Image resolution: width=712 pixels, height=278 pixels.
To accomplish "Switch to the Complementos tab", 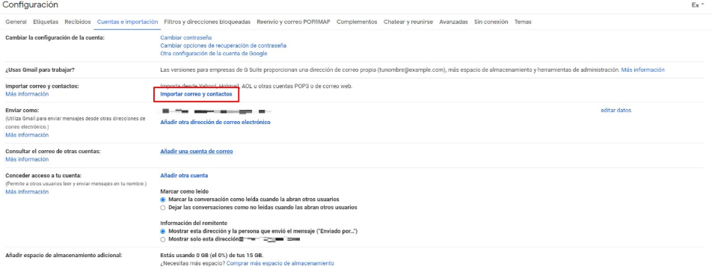I will click(x=357, y=22).
